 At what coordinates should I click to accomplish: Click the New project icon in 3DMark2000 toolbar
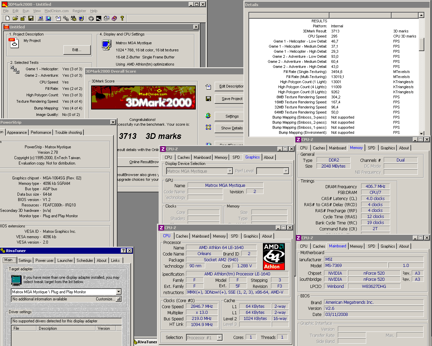(8, 18)
